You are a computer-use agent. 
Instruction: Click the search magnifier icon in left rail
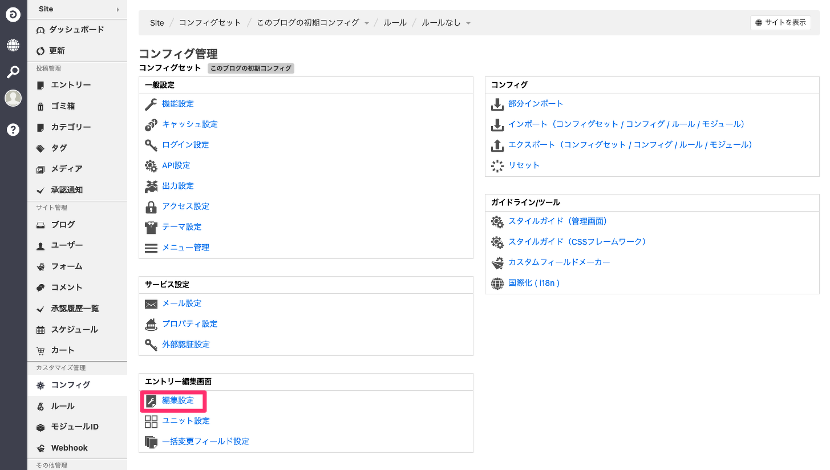click(13, 72)
